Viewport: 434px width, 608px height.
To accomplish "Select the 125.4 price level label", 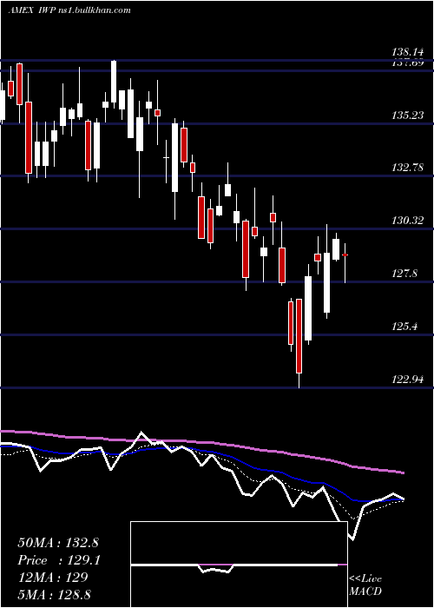I will point(404,327).
